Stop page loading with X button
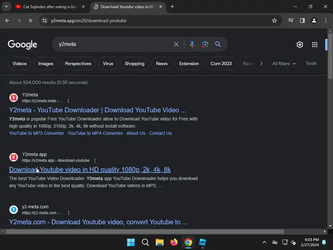The width and height of the screenshot is (333, 250). [30, 21]
